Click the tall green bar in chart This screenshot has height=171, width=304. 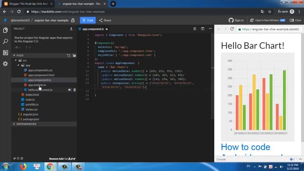(x=285, y=100)
